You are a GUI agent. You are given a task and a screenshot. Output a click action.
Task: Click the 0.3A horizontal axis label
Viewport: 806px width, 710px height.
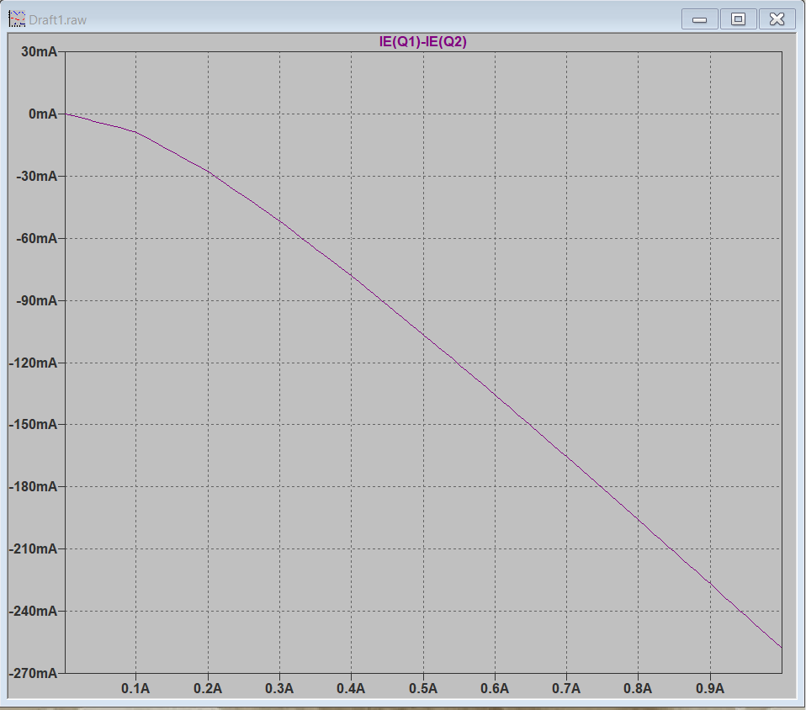click(279, 688)
